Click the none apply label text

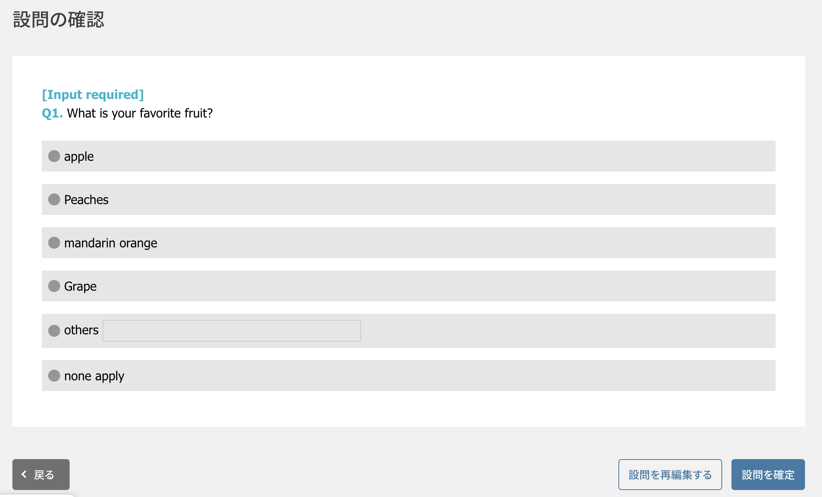tap(94, 376)
